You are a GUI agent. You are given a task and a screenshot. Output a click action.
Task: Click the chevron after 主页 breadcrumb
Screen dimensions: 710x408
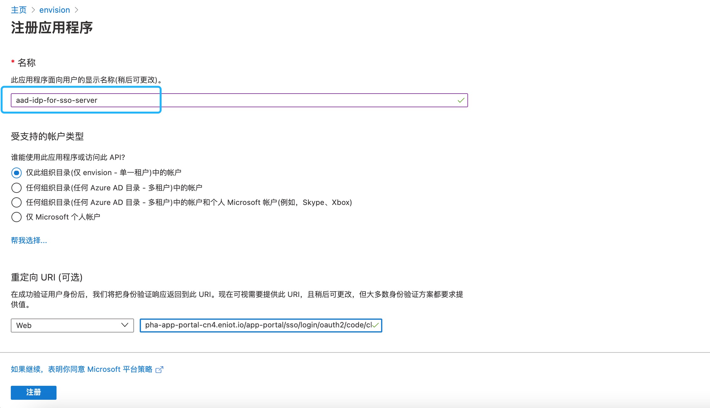point(33,10)
